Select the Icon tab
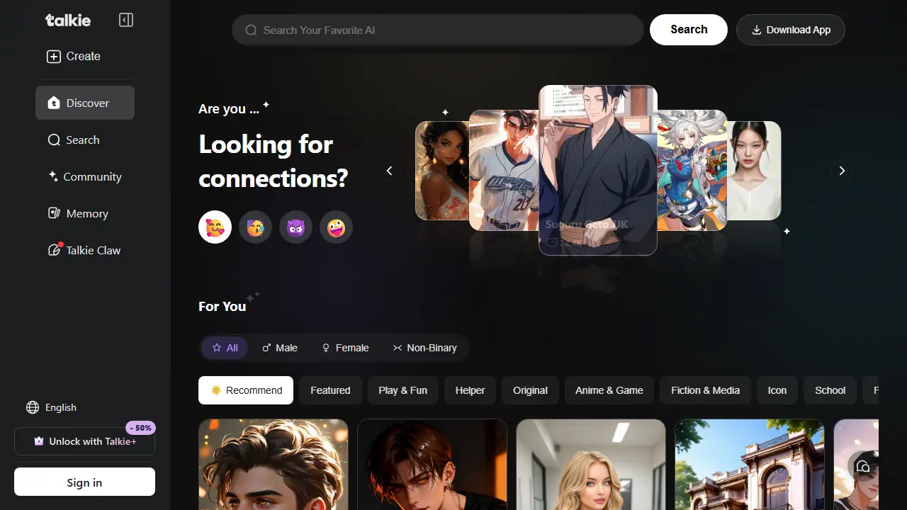The height and width of the screenshot is (510, 907). click(777, 390)
